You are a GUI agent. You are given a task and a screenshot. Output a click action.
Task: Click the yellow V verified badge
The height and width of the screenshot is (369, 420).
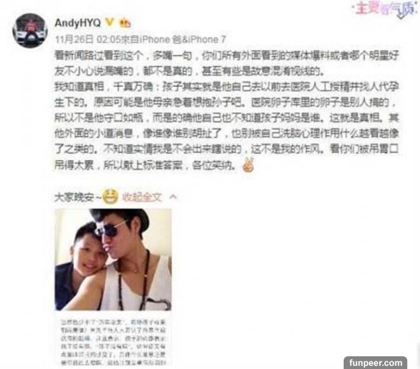(x=109, y=22)
